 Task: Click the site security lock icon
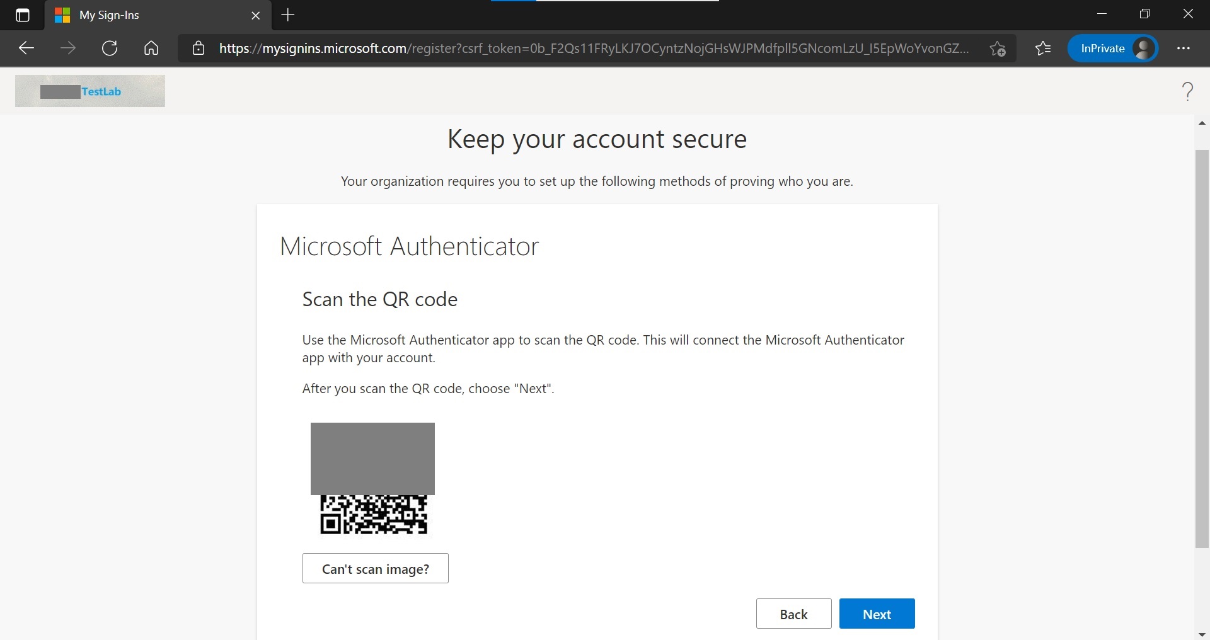pyautogui.click(x=198, y=49)
